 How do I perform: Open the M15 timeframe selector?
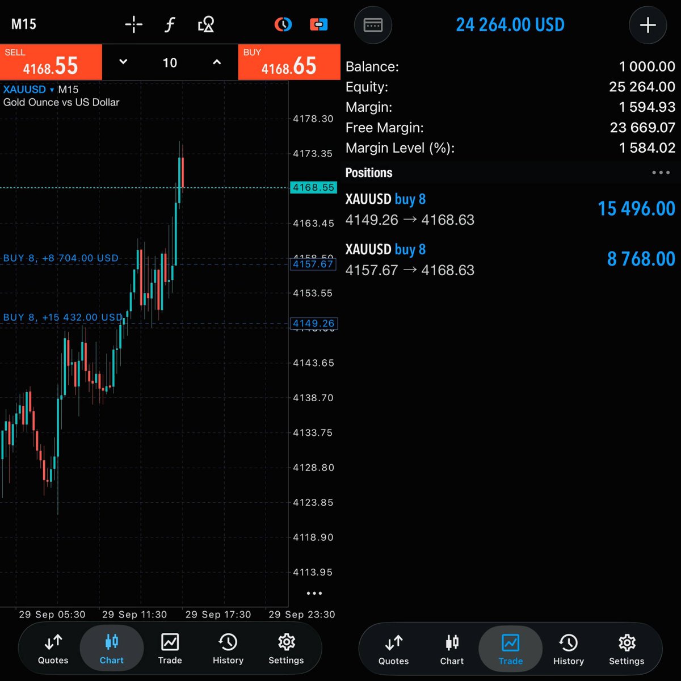click(x=24, y=24)
